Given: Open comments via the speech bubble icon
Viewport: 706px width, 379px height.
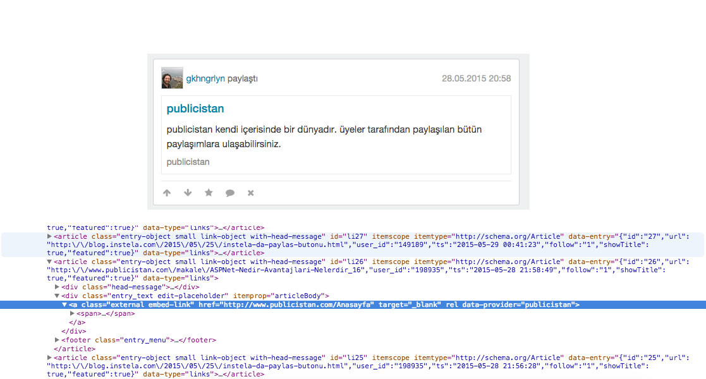Looking at the screenshot, I should point(229,193).
